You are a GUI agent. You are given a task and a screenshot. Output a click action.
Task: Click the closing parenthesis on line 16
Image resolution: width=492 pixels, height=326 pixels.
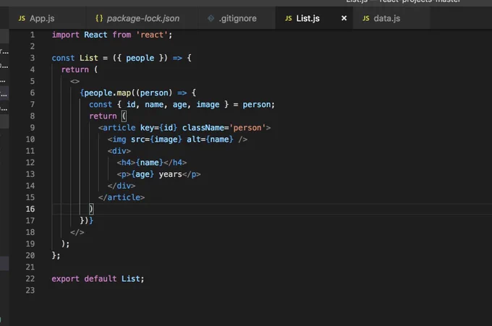pyautogui.click(x=91, y=209)
